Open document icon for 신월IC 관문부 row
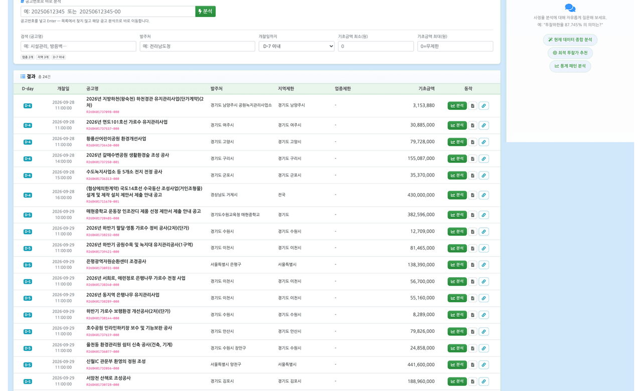Image resolution: width=642 pixels, height=391 pixels. coord(472,364)
